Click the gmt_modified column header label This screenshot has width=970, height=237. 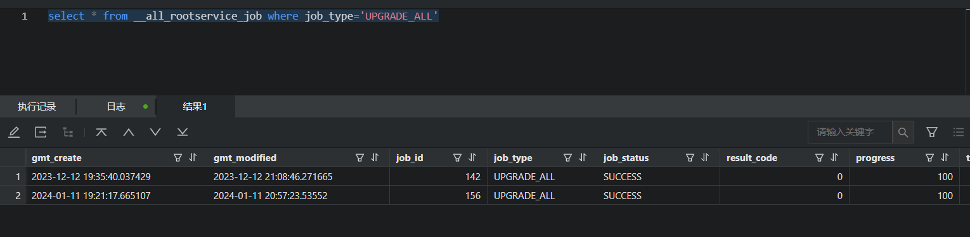[245, 158]
